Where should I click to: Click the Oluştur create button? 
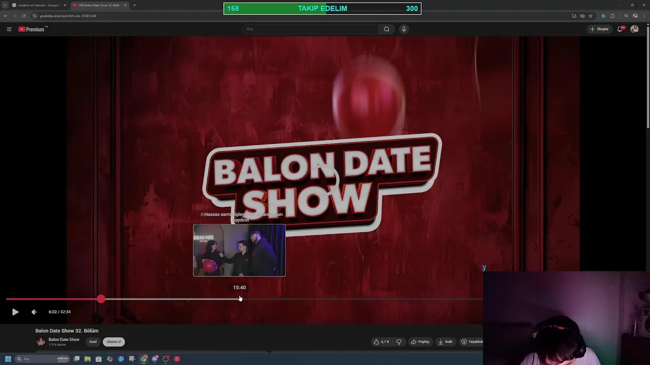click(599, 29)
